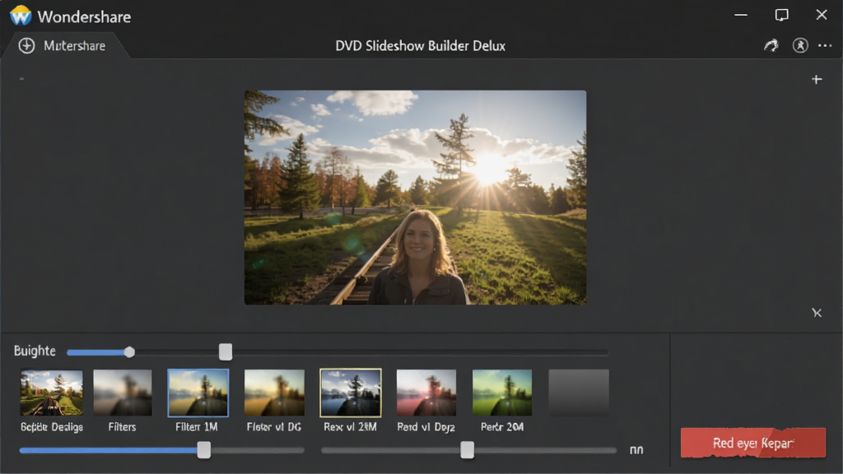Select the Rerd vl Deyz thumbnail
843x474 pixels.
(x=426, y=393)
